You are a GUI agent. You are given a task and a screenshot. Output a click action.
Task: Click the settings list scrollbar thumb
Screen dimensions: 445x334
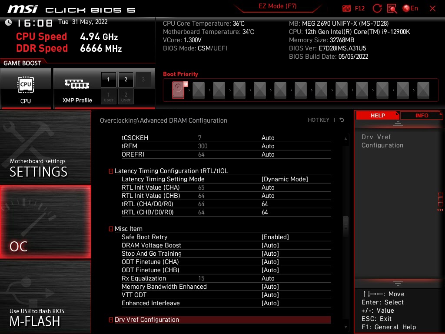345,226
